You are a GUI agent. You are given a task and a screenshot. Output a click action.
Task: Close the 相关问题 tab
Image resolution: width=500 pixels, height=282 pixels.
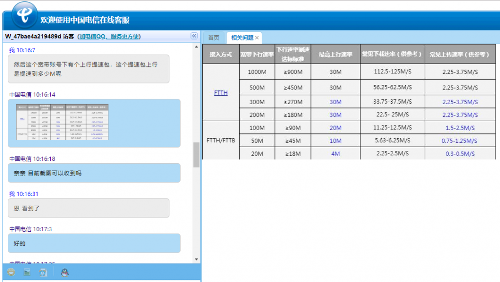click(257, 38)
